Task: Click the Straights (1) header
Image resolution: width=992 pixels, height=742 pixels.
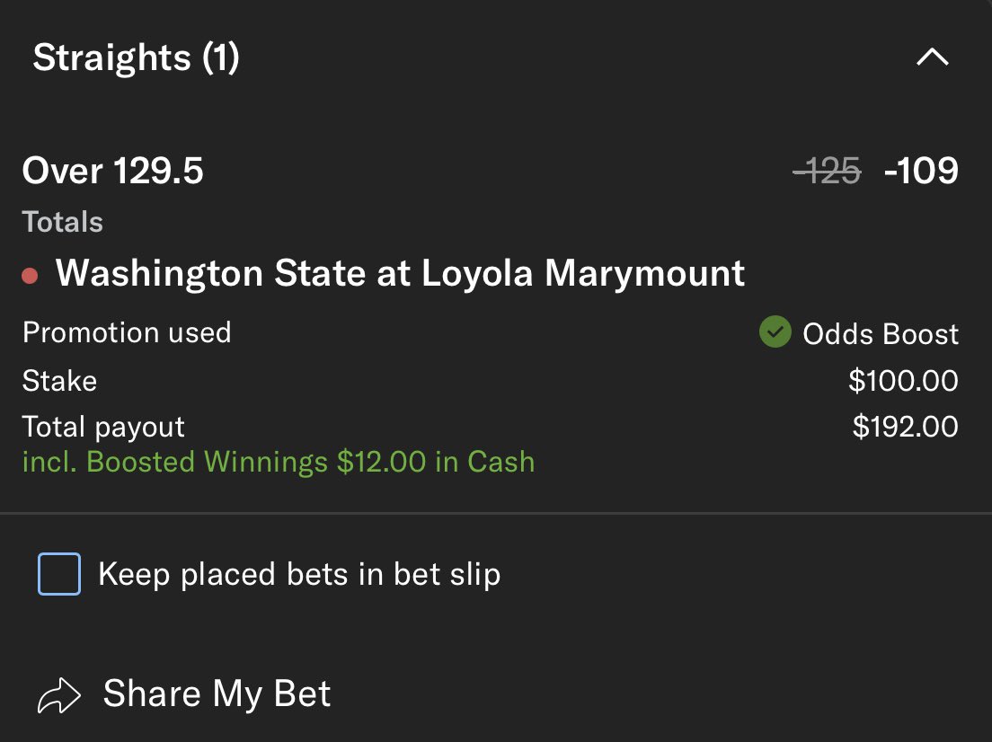Action: [x=136, y=58]
